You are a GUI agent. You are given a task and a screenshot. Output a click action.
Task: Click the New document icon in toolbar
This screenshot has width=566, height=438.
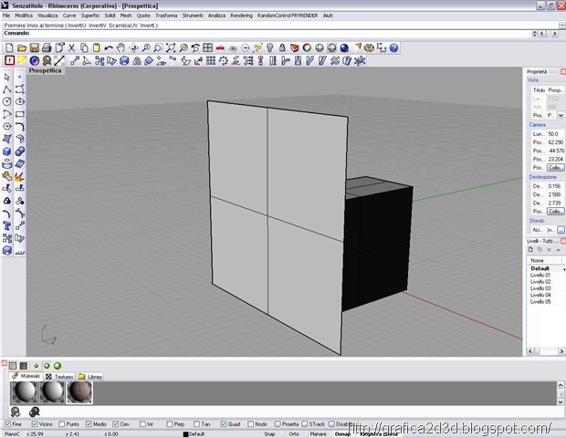pyautogui.click(x=8, y=47)
